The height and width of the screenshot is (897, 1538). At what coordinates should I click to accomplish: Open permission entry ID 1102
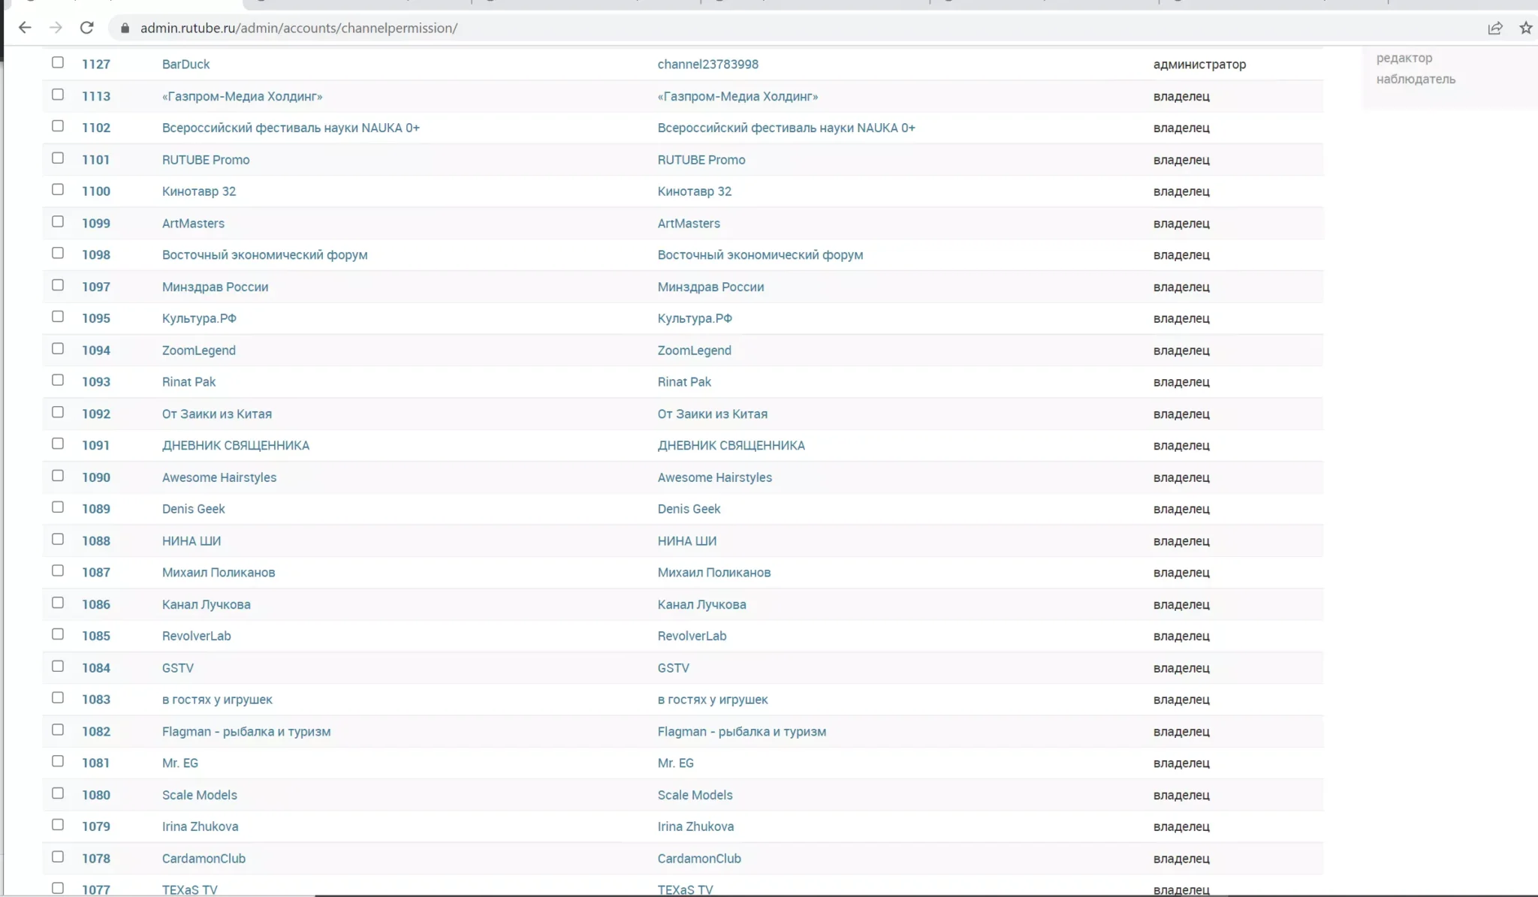point(96,128)
